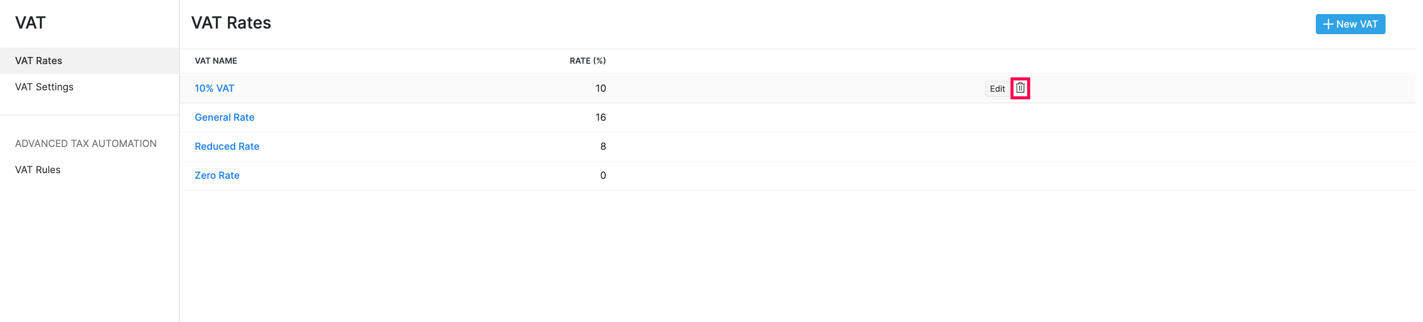This screenshot has height=322, width=1423.
Task: Delete the 10% VAT rate via trash icon
Action: click(1020, 88)
